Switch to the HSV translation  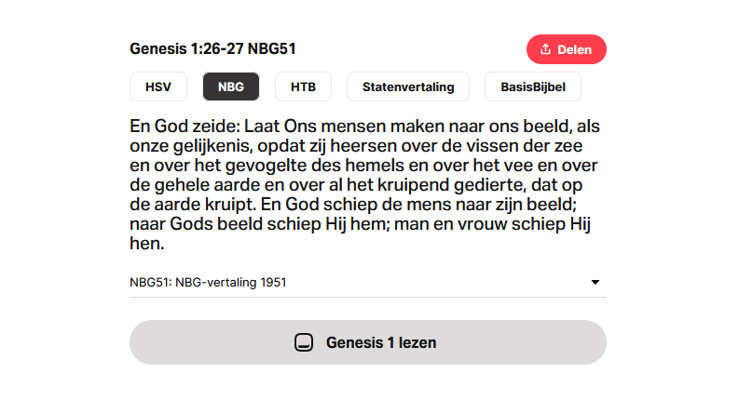(158, 87)
